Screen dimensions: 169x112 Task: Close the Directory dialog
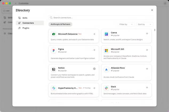tap(152, 10)
